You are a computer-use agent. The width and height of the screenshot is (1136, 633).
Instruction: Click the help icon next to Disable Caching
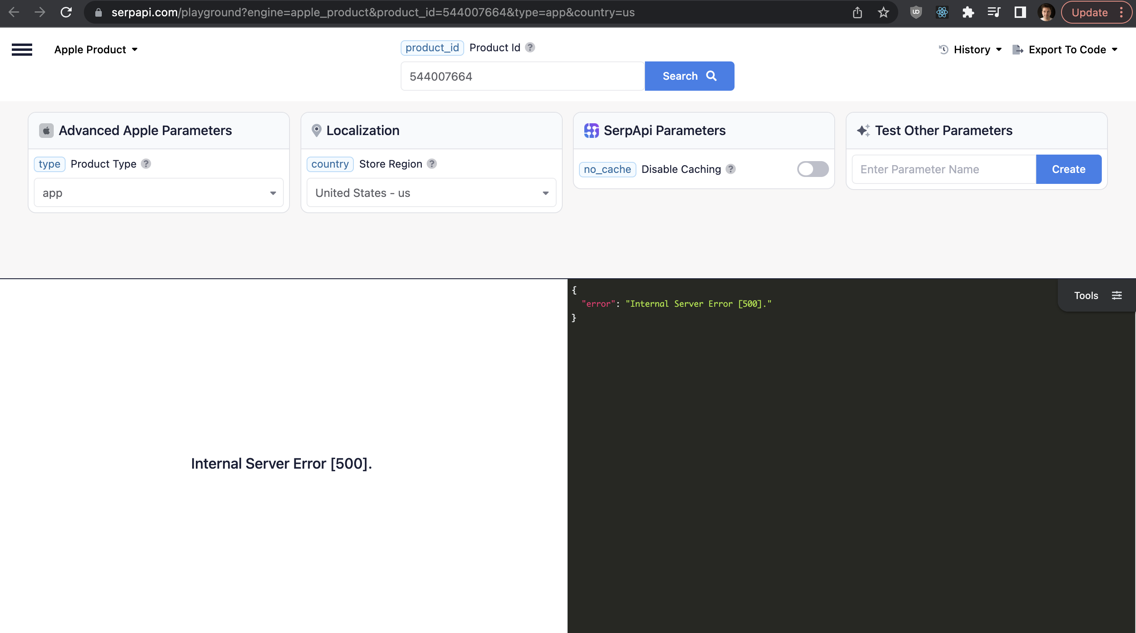tap(730, 169)
